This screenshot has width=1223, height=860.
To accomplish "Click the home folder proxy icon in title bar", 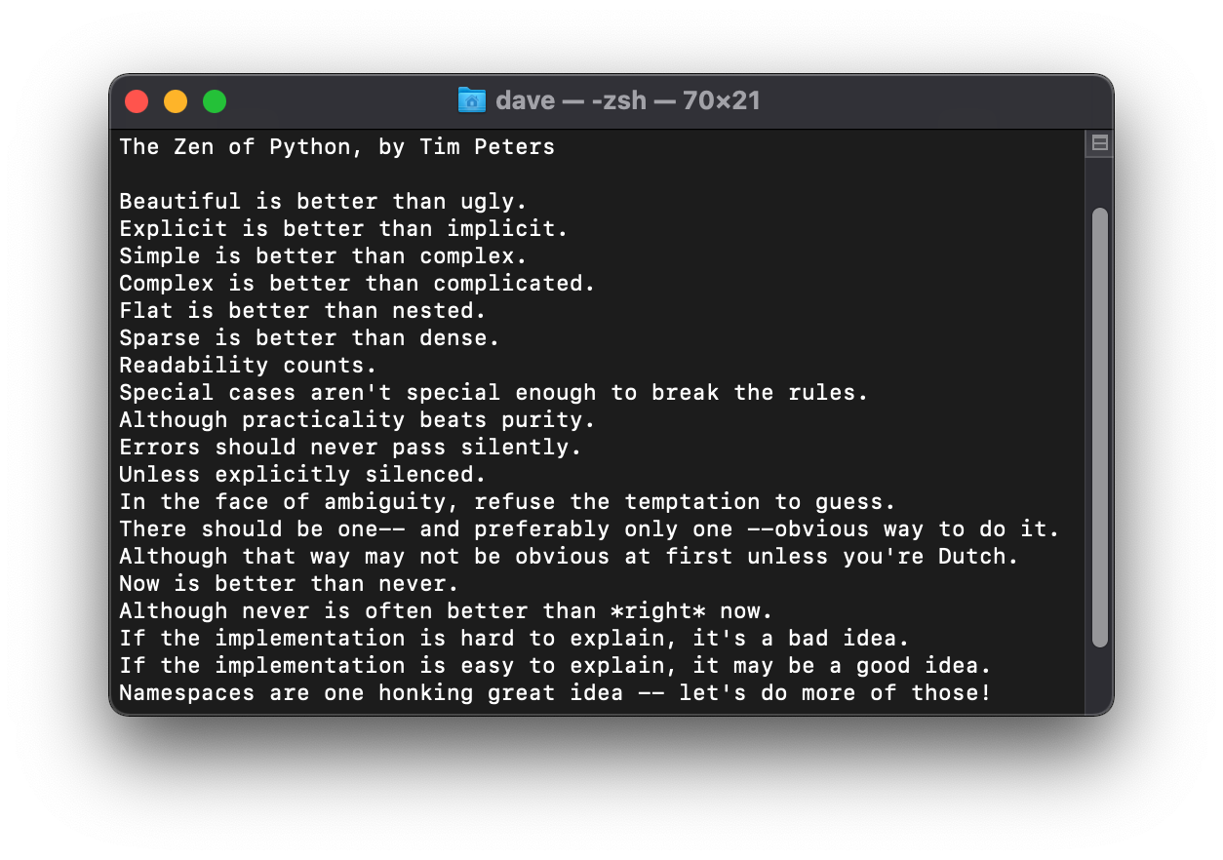I will coord(472,100).
